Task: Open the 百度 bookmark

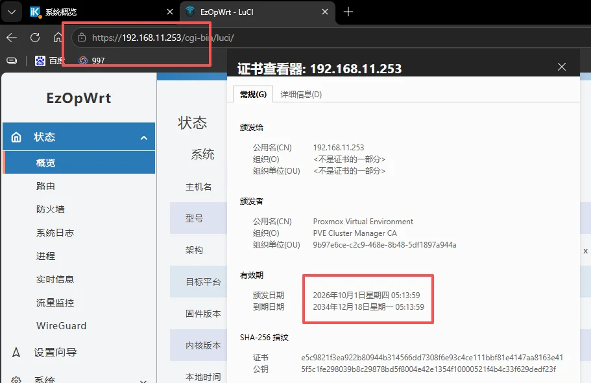Action: (50, 61)
